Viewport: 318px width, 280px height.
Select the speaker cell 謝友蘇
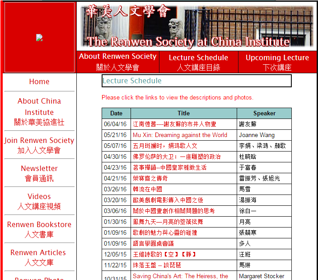(x=264, y=124)
